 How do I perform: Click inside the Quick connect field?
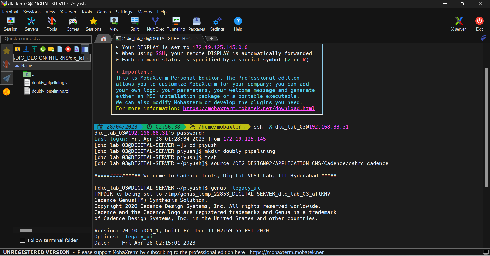tap(46, 39)
